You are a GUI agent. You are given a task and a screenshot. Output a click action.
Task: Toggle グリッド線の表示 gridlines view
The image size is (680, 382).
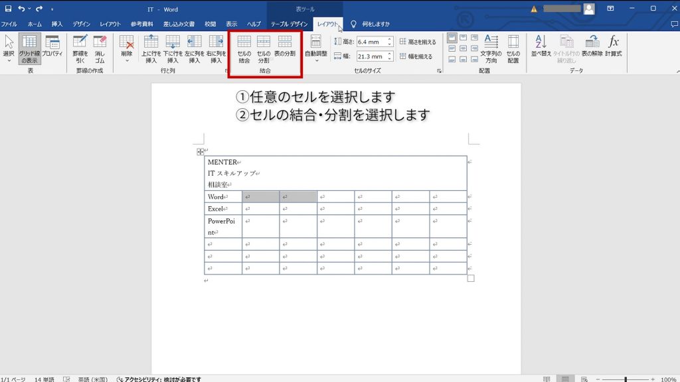(29, 49)
